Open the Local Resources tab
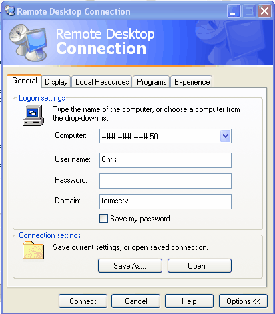This screenshot has height=314, width=275. click(102, 82)
